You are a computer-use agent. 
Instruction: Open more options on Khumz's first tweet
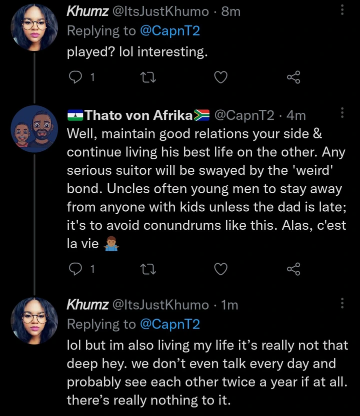pos(342,10)
